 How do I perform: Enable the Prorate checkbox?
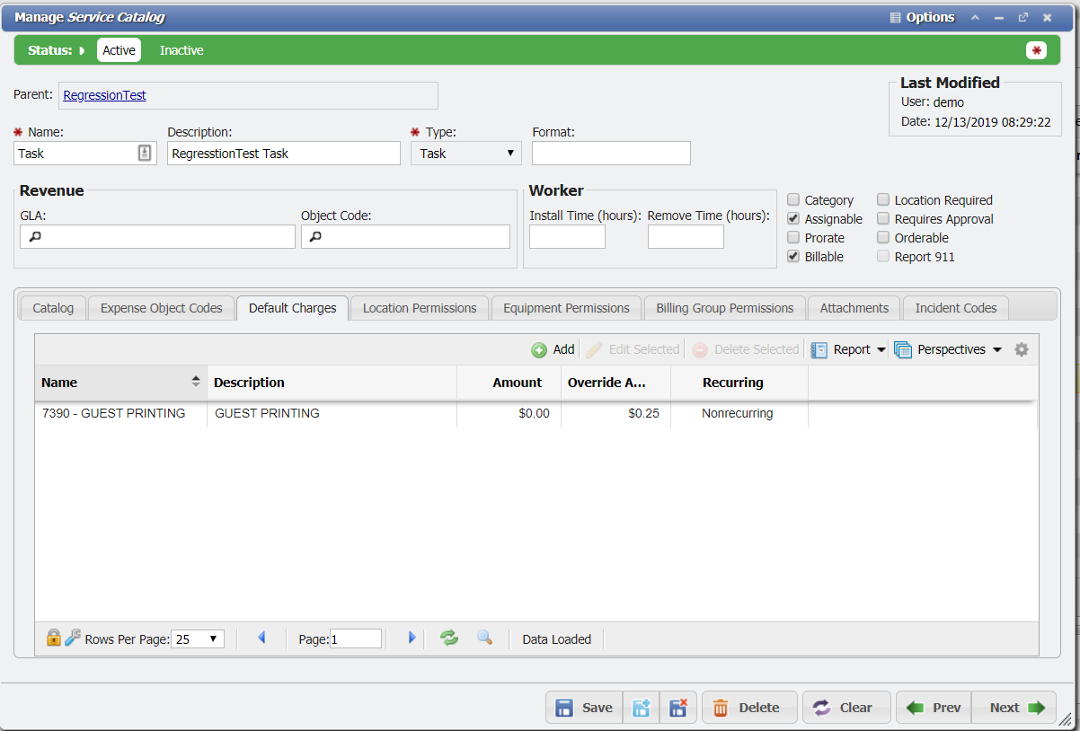[793, 237]
